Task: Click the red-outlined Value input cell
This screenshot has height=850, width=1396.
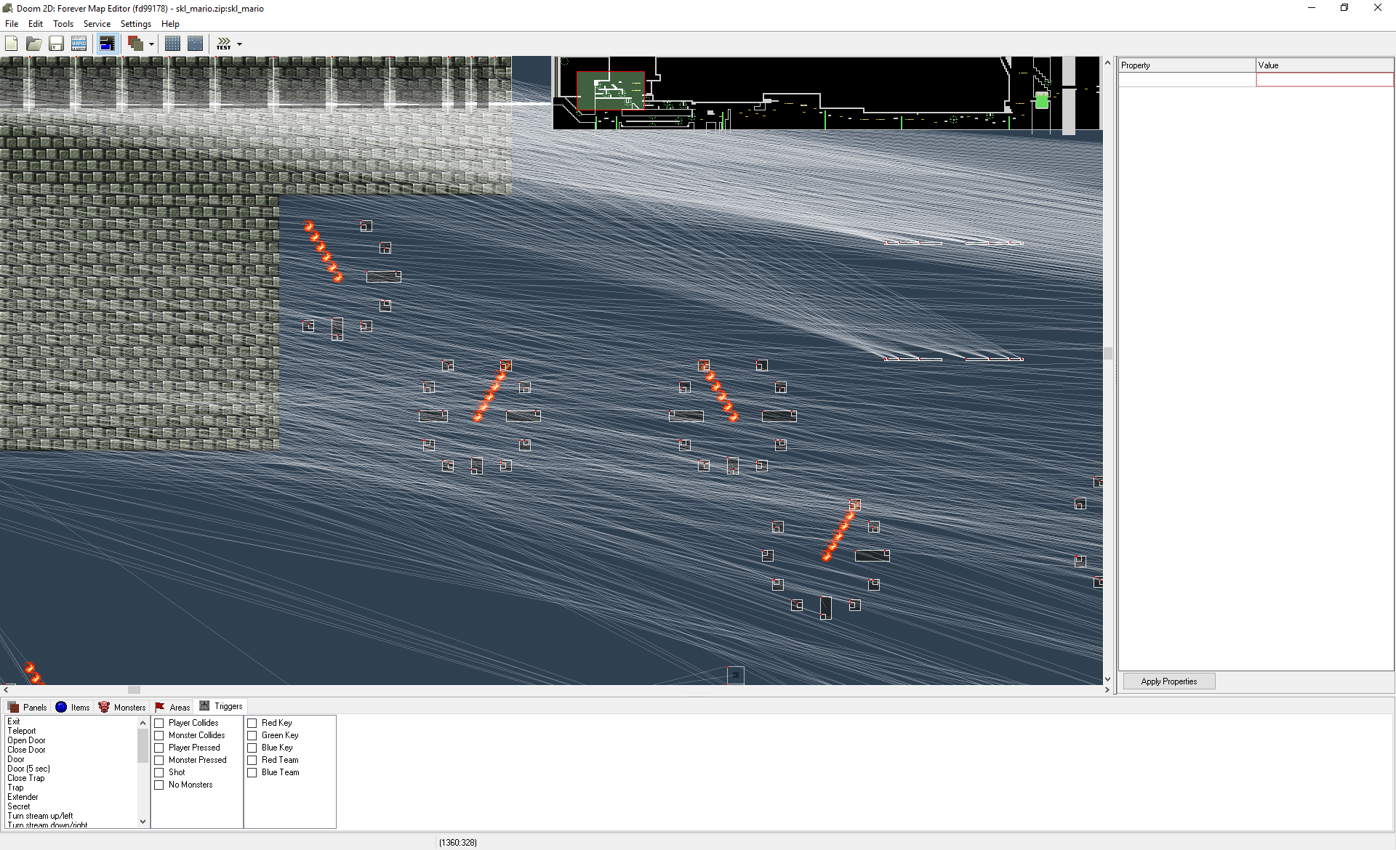Action: click(1325, 80)
